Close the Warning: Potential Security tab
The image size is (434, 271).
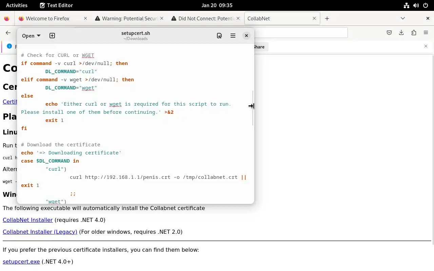pyautogui.click(x=162, y=19)
